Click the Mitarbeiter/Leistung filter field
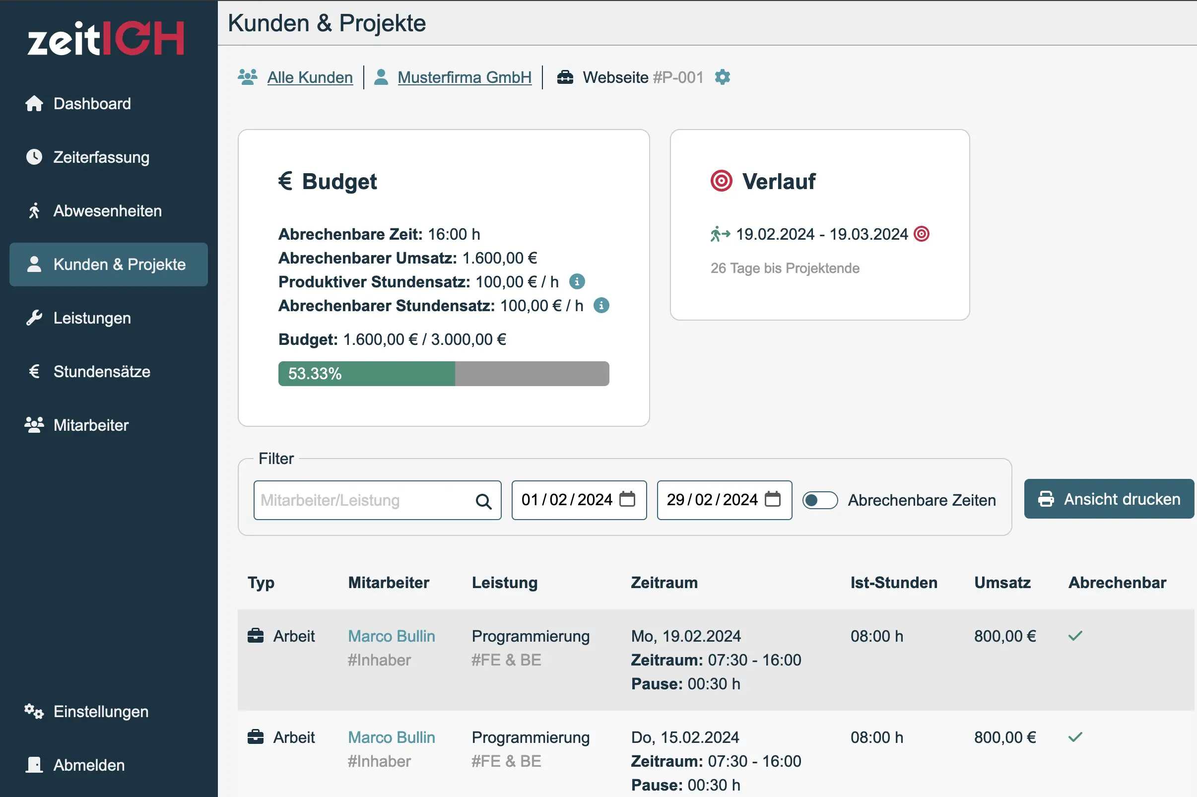The width and height of the screenshot is (1197, 797). click(378, 500)
